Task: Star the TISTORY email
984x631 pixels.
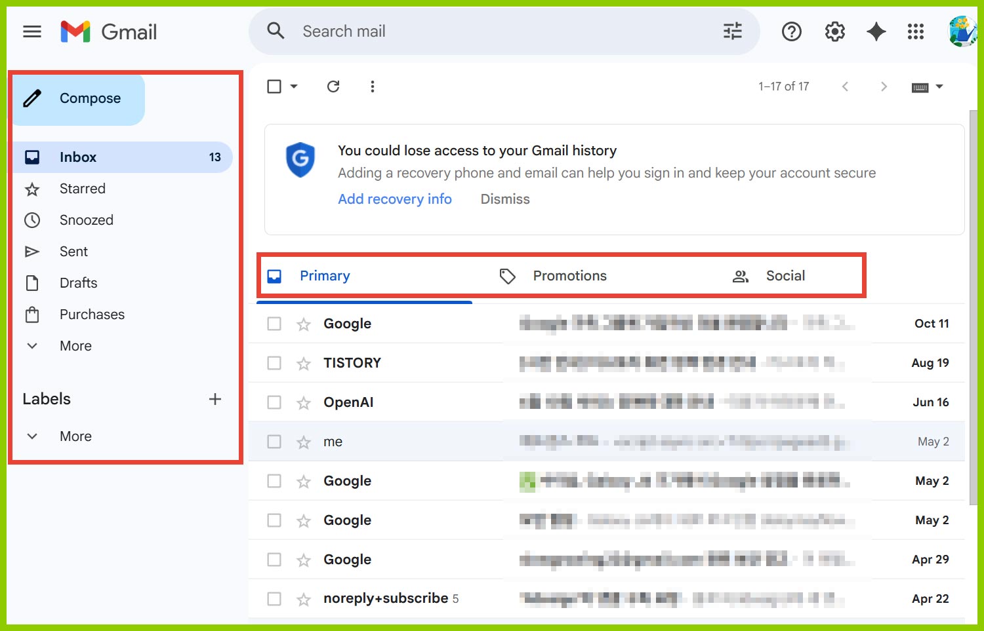Action: (303, 363)
